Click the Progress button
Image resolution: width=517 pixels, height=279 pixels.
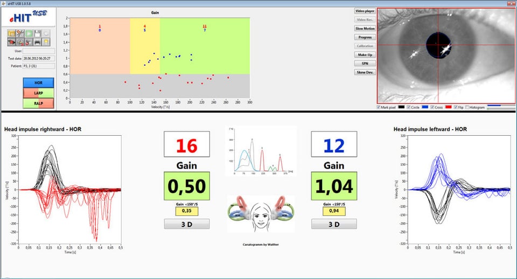pos(365,37)
